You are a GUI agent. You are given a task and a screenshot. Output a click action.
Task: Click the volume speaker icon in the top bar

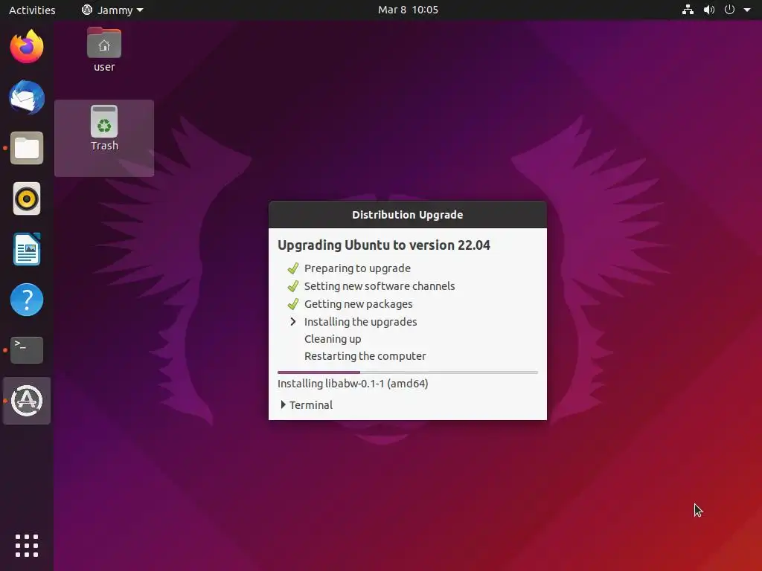[x=709, y=10]
